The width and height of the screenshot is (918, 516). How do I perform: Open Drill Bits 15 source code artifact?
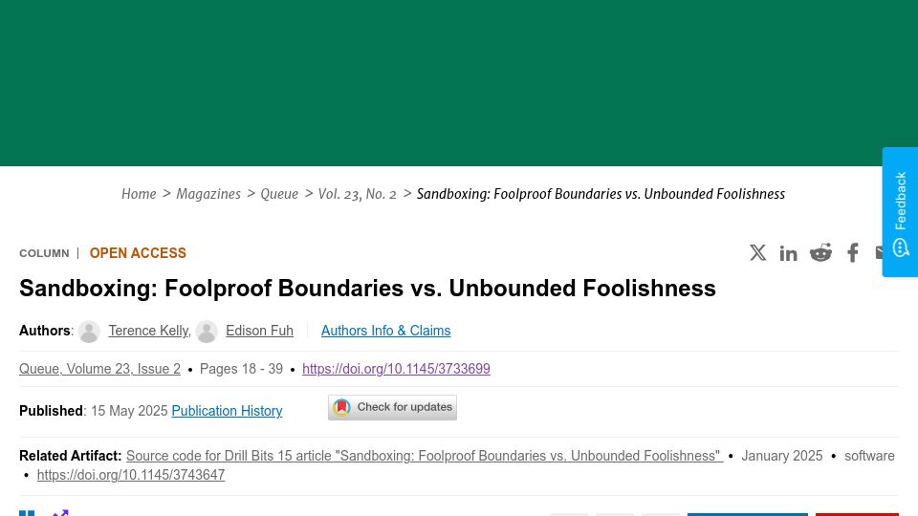point(425,456)
